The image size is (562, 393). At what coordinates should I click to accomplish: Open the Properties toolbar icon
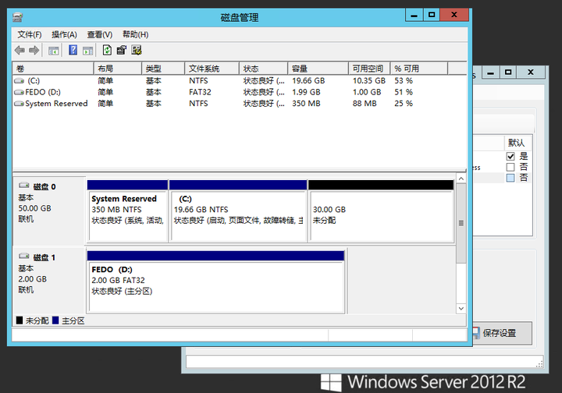click(x=121, y=50)
